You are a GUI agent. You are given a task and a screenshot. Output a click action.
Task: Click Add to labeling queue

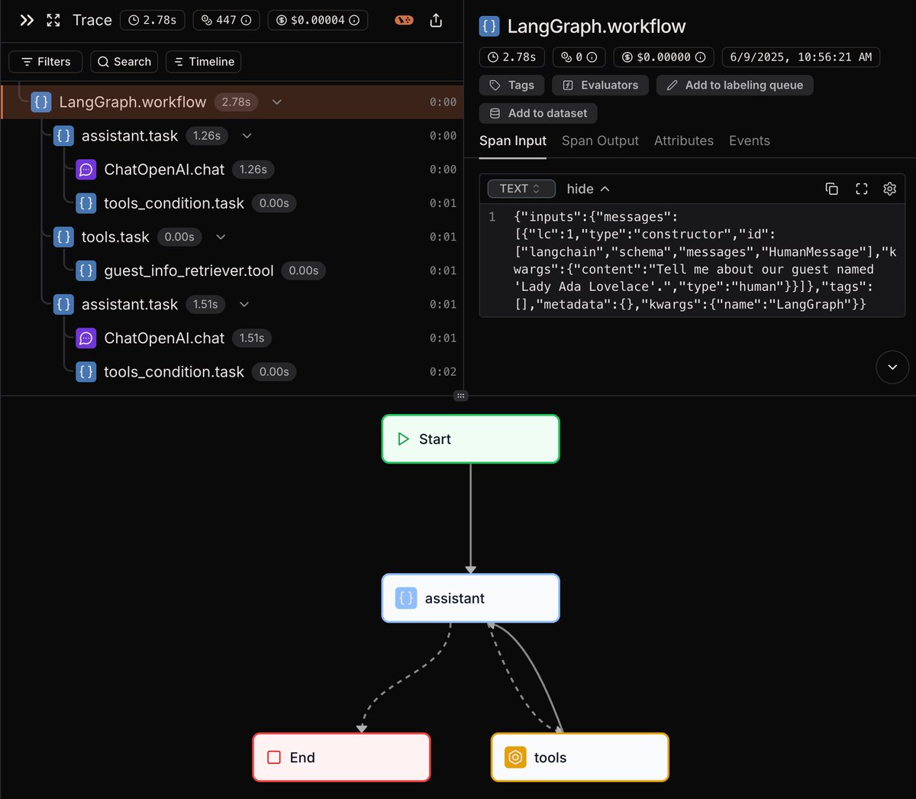pos(735,85)
